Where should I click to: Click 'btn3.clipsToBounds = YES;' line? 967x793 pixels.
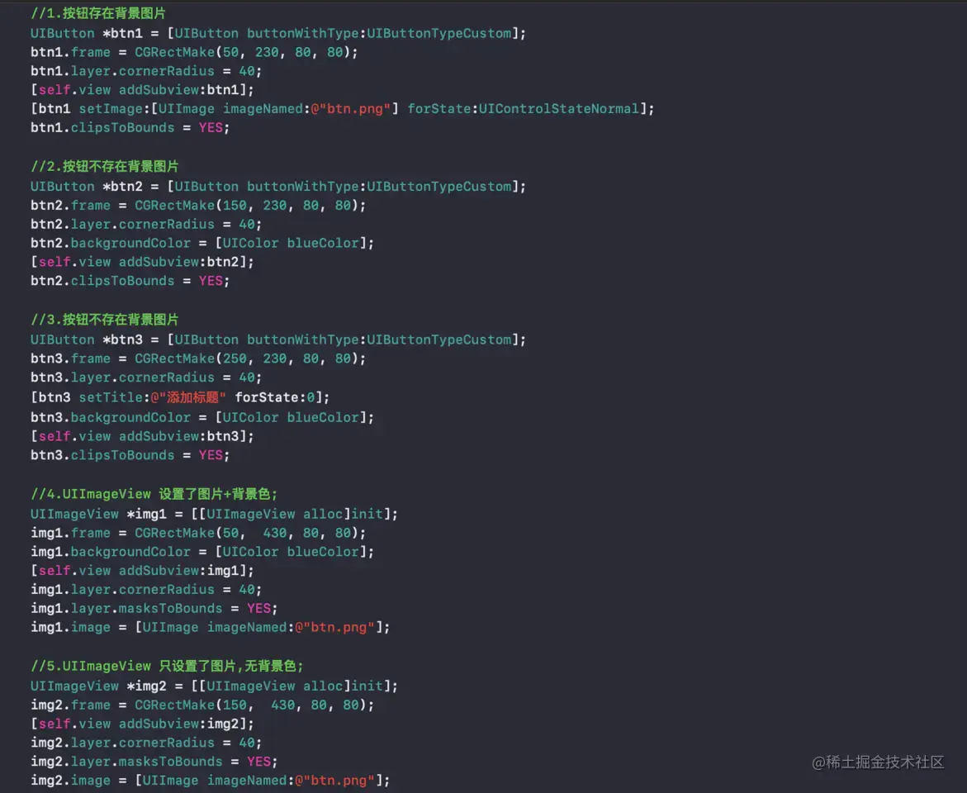(x=130, y=455)
